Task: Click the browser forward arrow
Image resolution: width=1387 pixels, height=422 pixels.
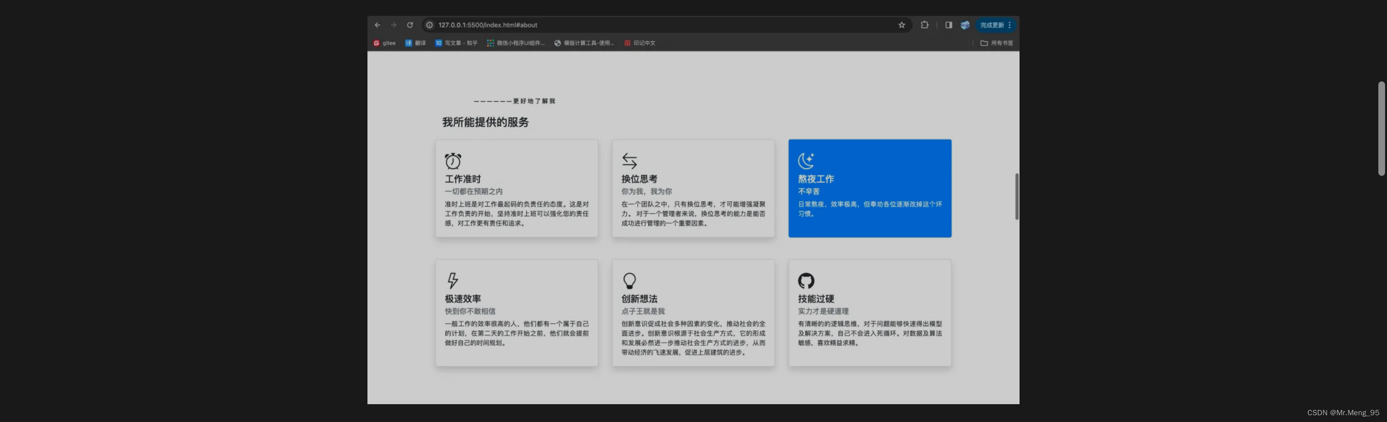Action: (x=393, y=26)
